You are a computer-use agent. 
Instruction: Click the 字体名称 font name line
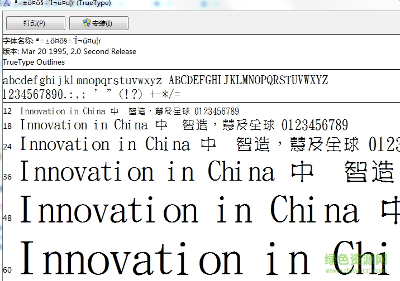click(x=52, y=41)
